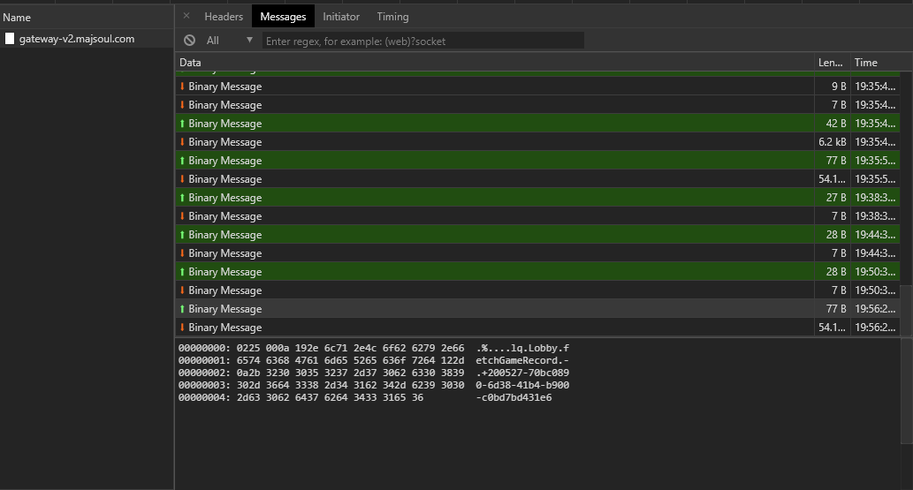Select the 77 B message at 19:35:5
This screenshot has height=490, width=913.
537,161
